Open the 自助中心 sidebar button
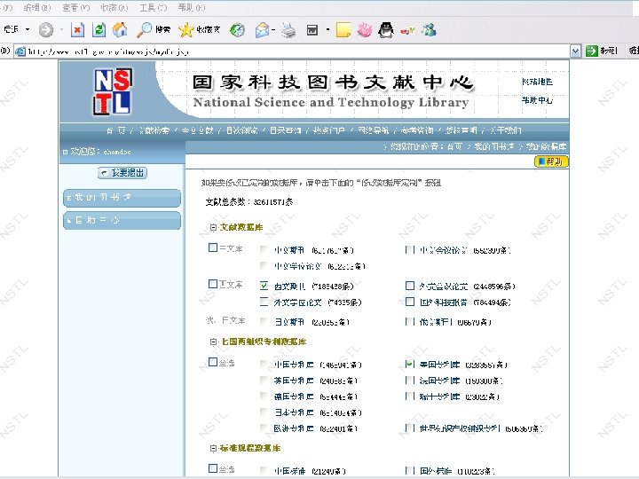This screenshot has width=639, height=479. tap(122, 220)
